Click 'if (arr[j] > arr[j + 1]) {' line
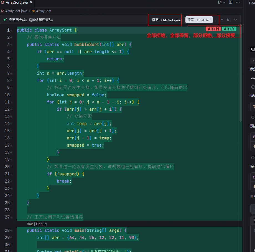Image resolution: width=255 pixels, height=252 pixels. [89, 109]
